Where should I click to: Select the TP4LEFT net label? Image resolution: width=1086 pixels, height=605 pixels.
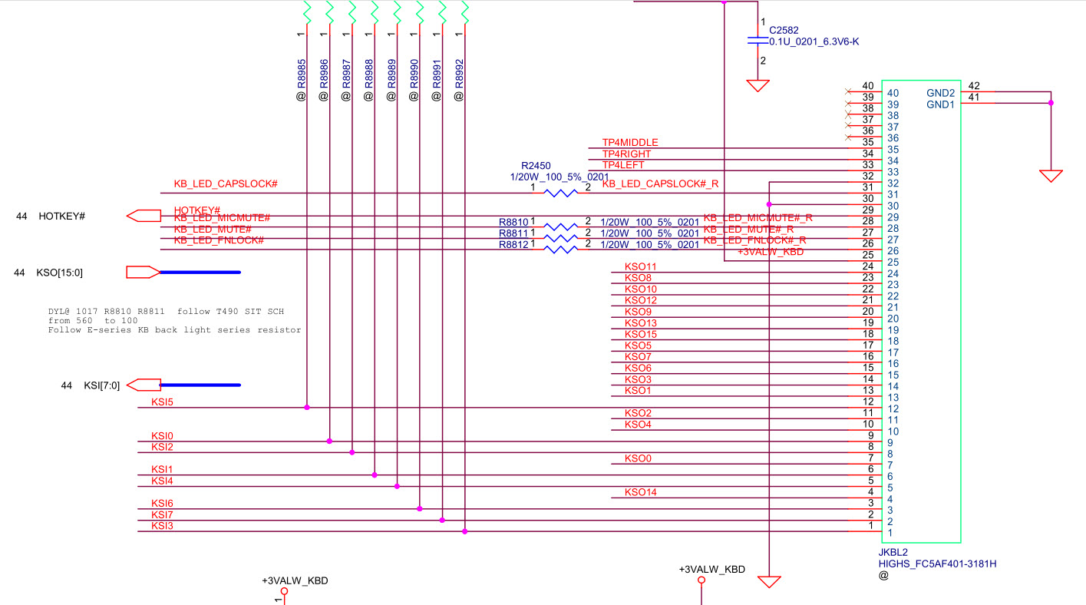623,165
